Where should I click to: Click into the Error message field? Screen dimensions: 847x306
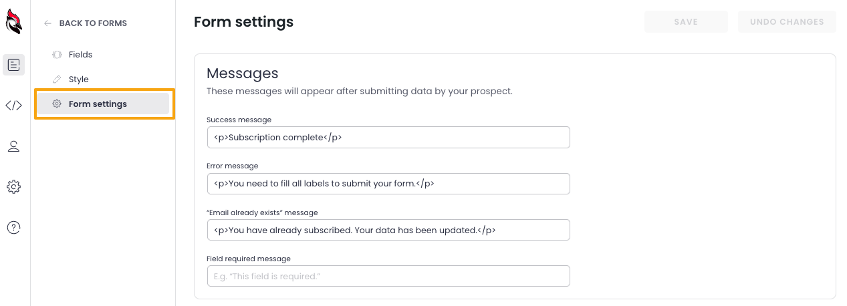(388, 184)
